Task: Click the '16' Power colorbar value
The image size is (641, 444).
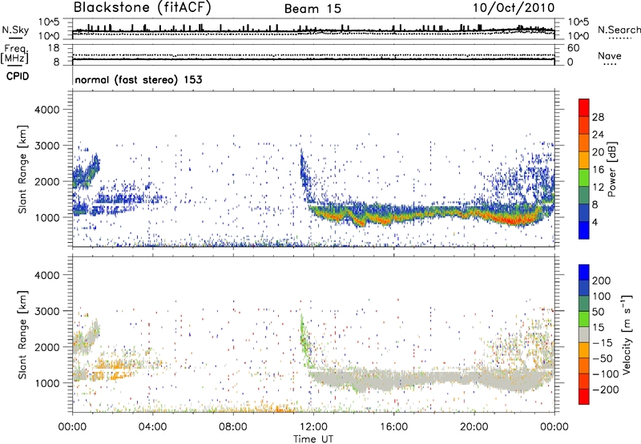Action: point(598,170)
